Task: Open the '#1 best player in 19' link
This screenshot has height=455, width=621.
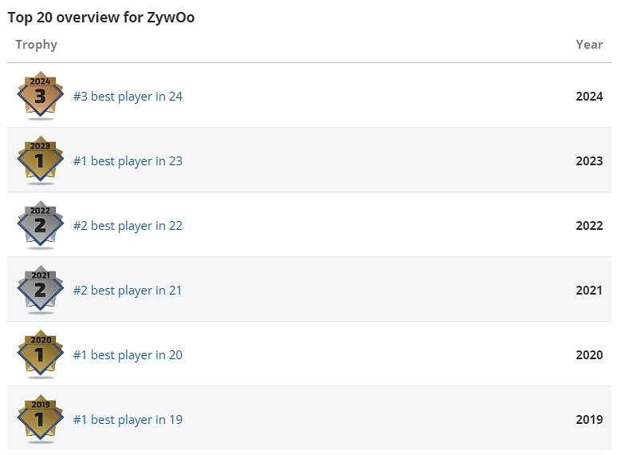Action: (128, 420)
